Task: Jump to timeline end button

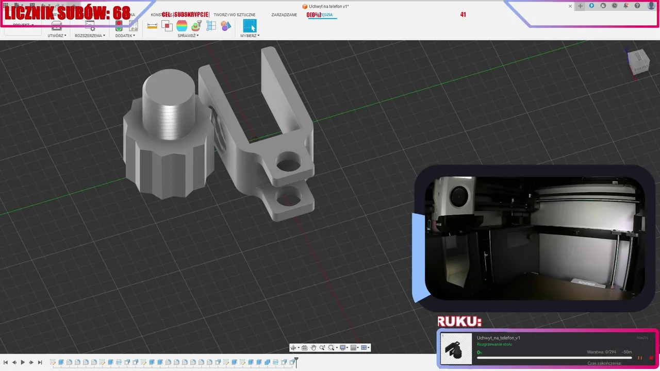Action: point(40,363)
